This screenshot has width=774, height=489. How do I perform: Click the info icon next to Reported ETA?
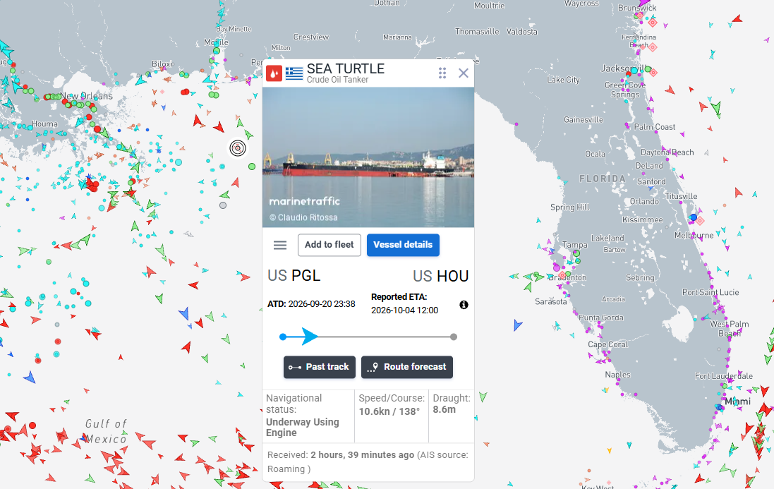(x=464, y=304)
